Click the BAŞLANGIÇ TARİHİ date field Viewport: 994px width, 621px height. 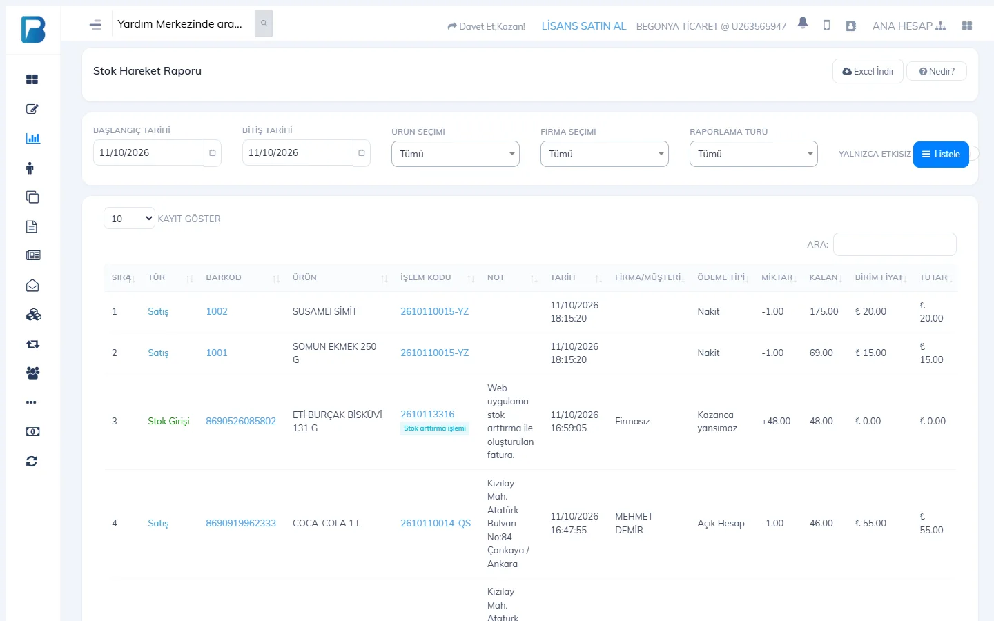pyautogui.click(x=148, y=153)
